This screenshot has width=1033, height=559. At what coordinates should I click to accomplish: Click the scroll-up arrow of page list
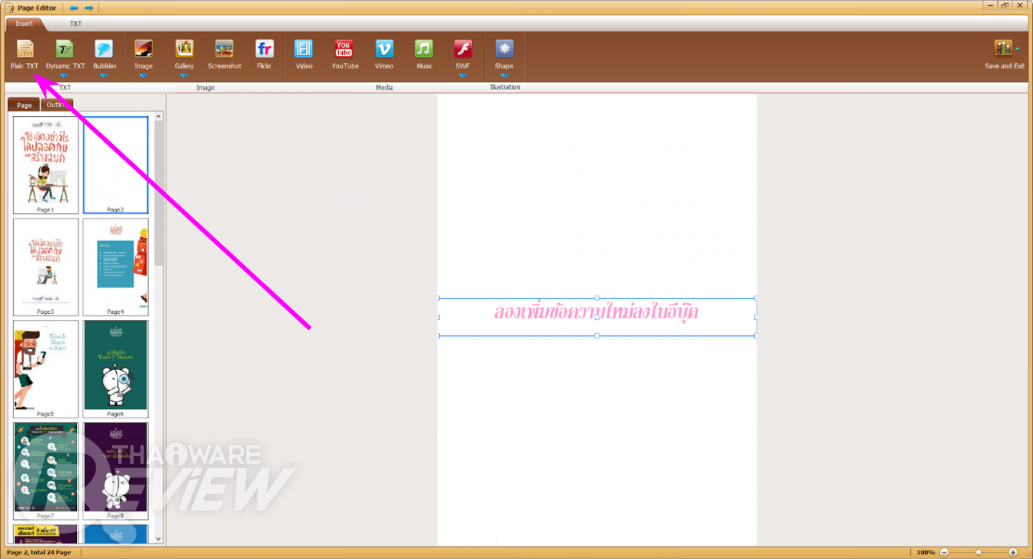pyautogui.click(x=159, y=117)
